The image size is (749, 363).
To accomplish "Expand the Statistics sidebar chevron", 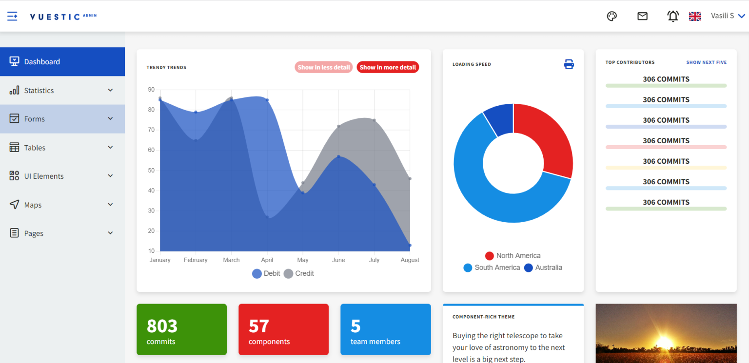I will click(110, 90).
